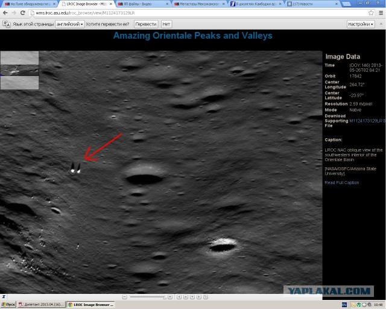386x309 pixels.
Task: Open the 'Amazing Orientale Peaks and Valleys' title link
Action: [x=193, y=36]
